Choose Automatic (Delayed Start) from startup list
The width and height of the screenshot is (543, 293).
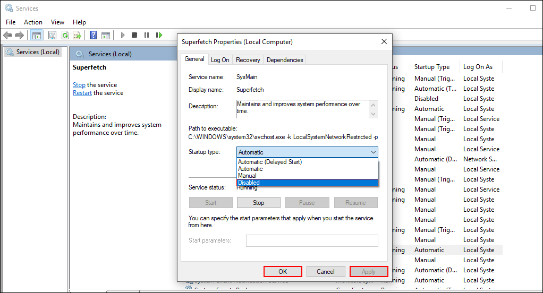(307, 162)
